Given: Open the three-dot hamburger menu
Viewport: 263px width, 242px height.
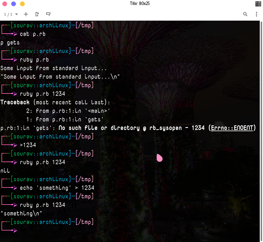Looking at the screenshot, I should 256,14.
